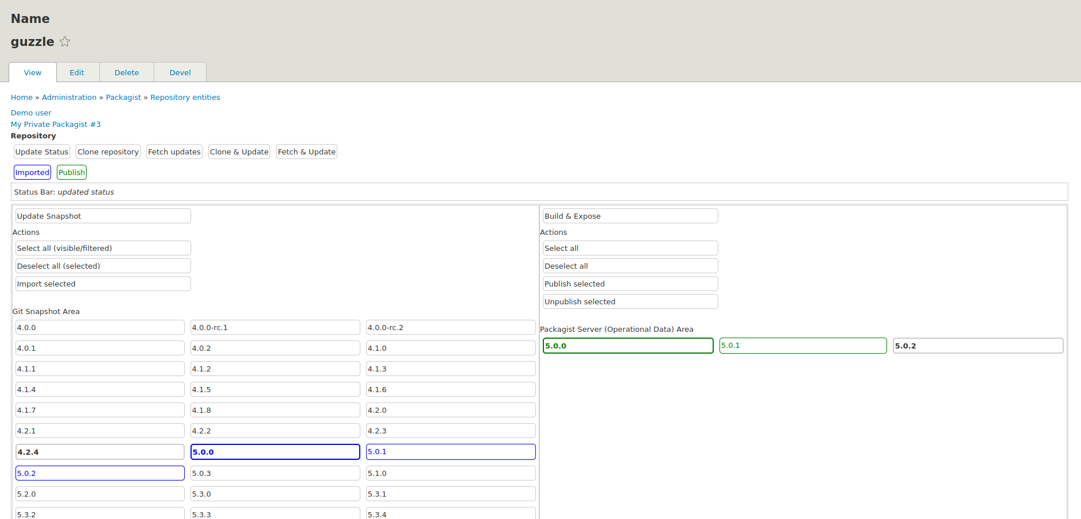
Task: Select version 4.2.4 in Git Snapshot Area
Action: click(x=100, y=452)
